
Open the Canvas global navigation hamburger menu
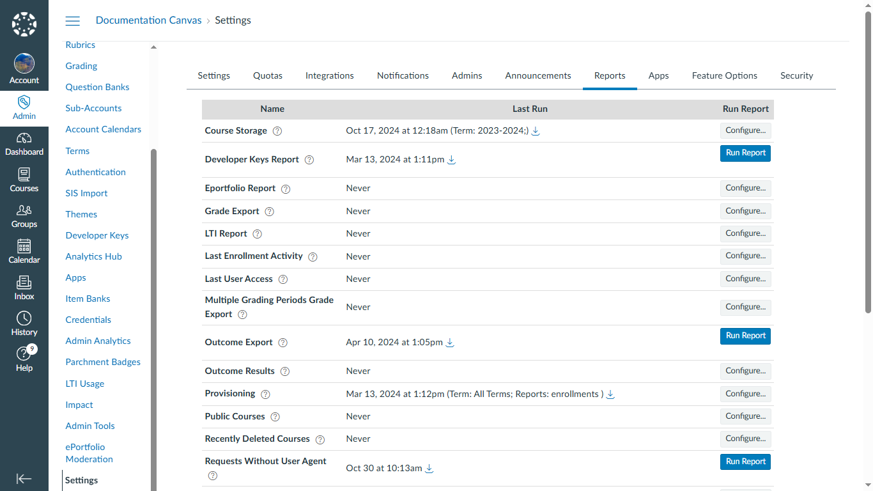coord(72,20)
